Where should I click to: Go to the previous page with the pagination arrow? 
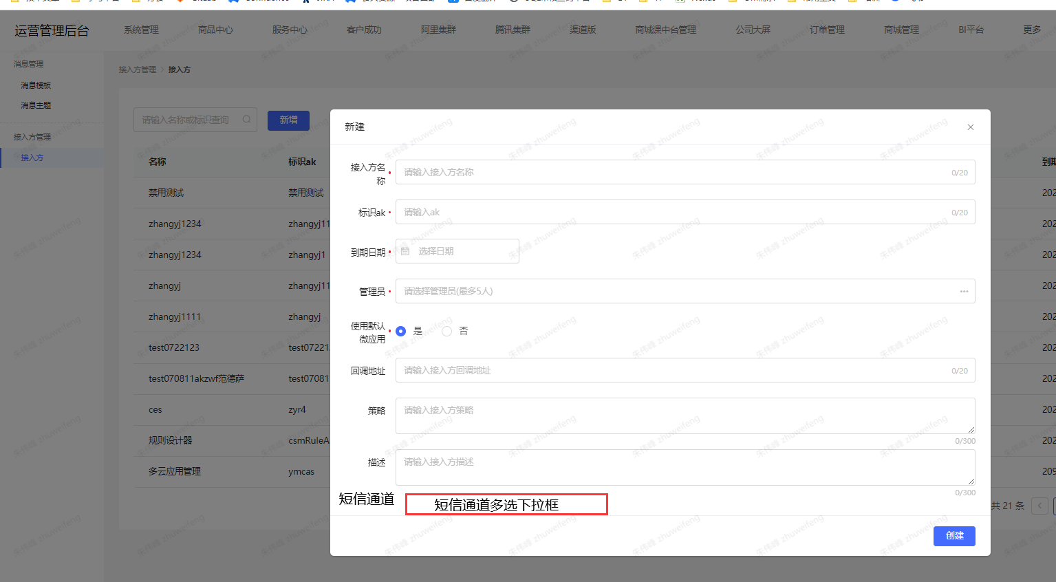tap(1039, 506)
